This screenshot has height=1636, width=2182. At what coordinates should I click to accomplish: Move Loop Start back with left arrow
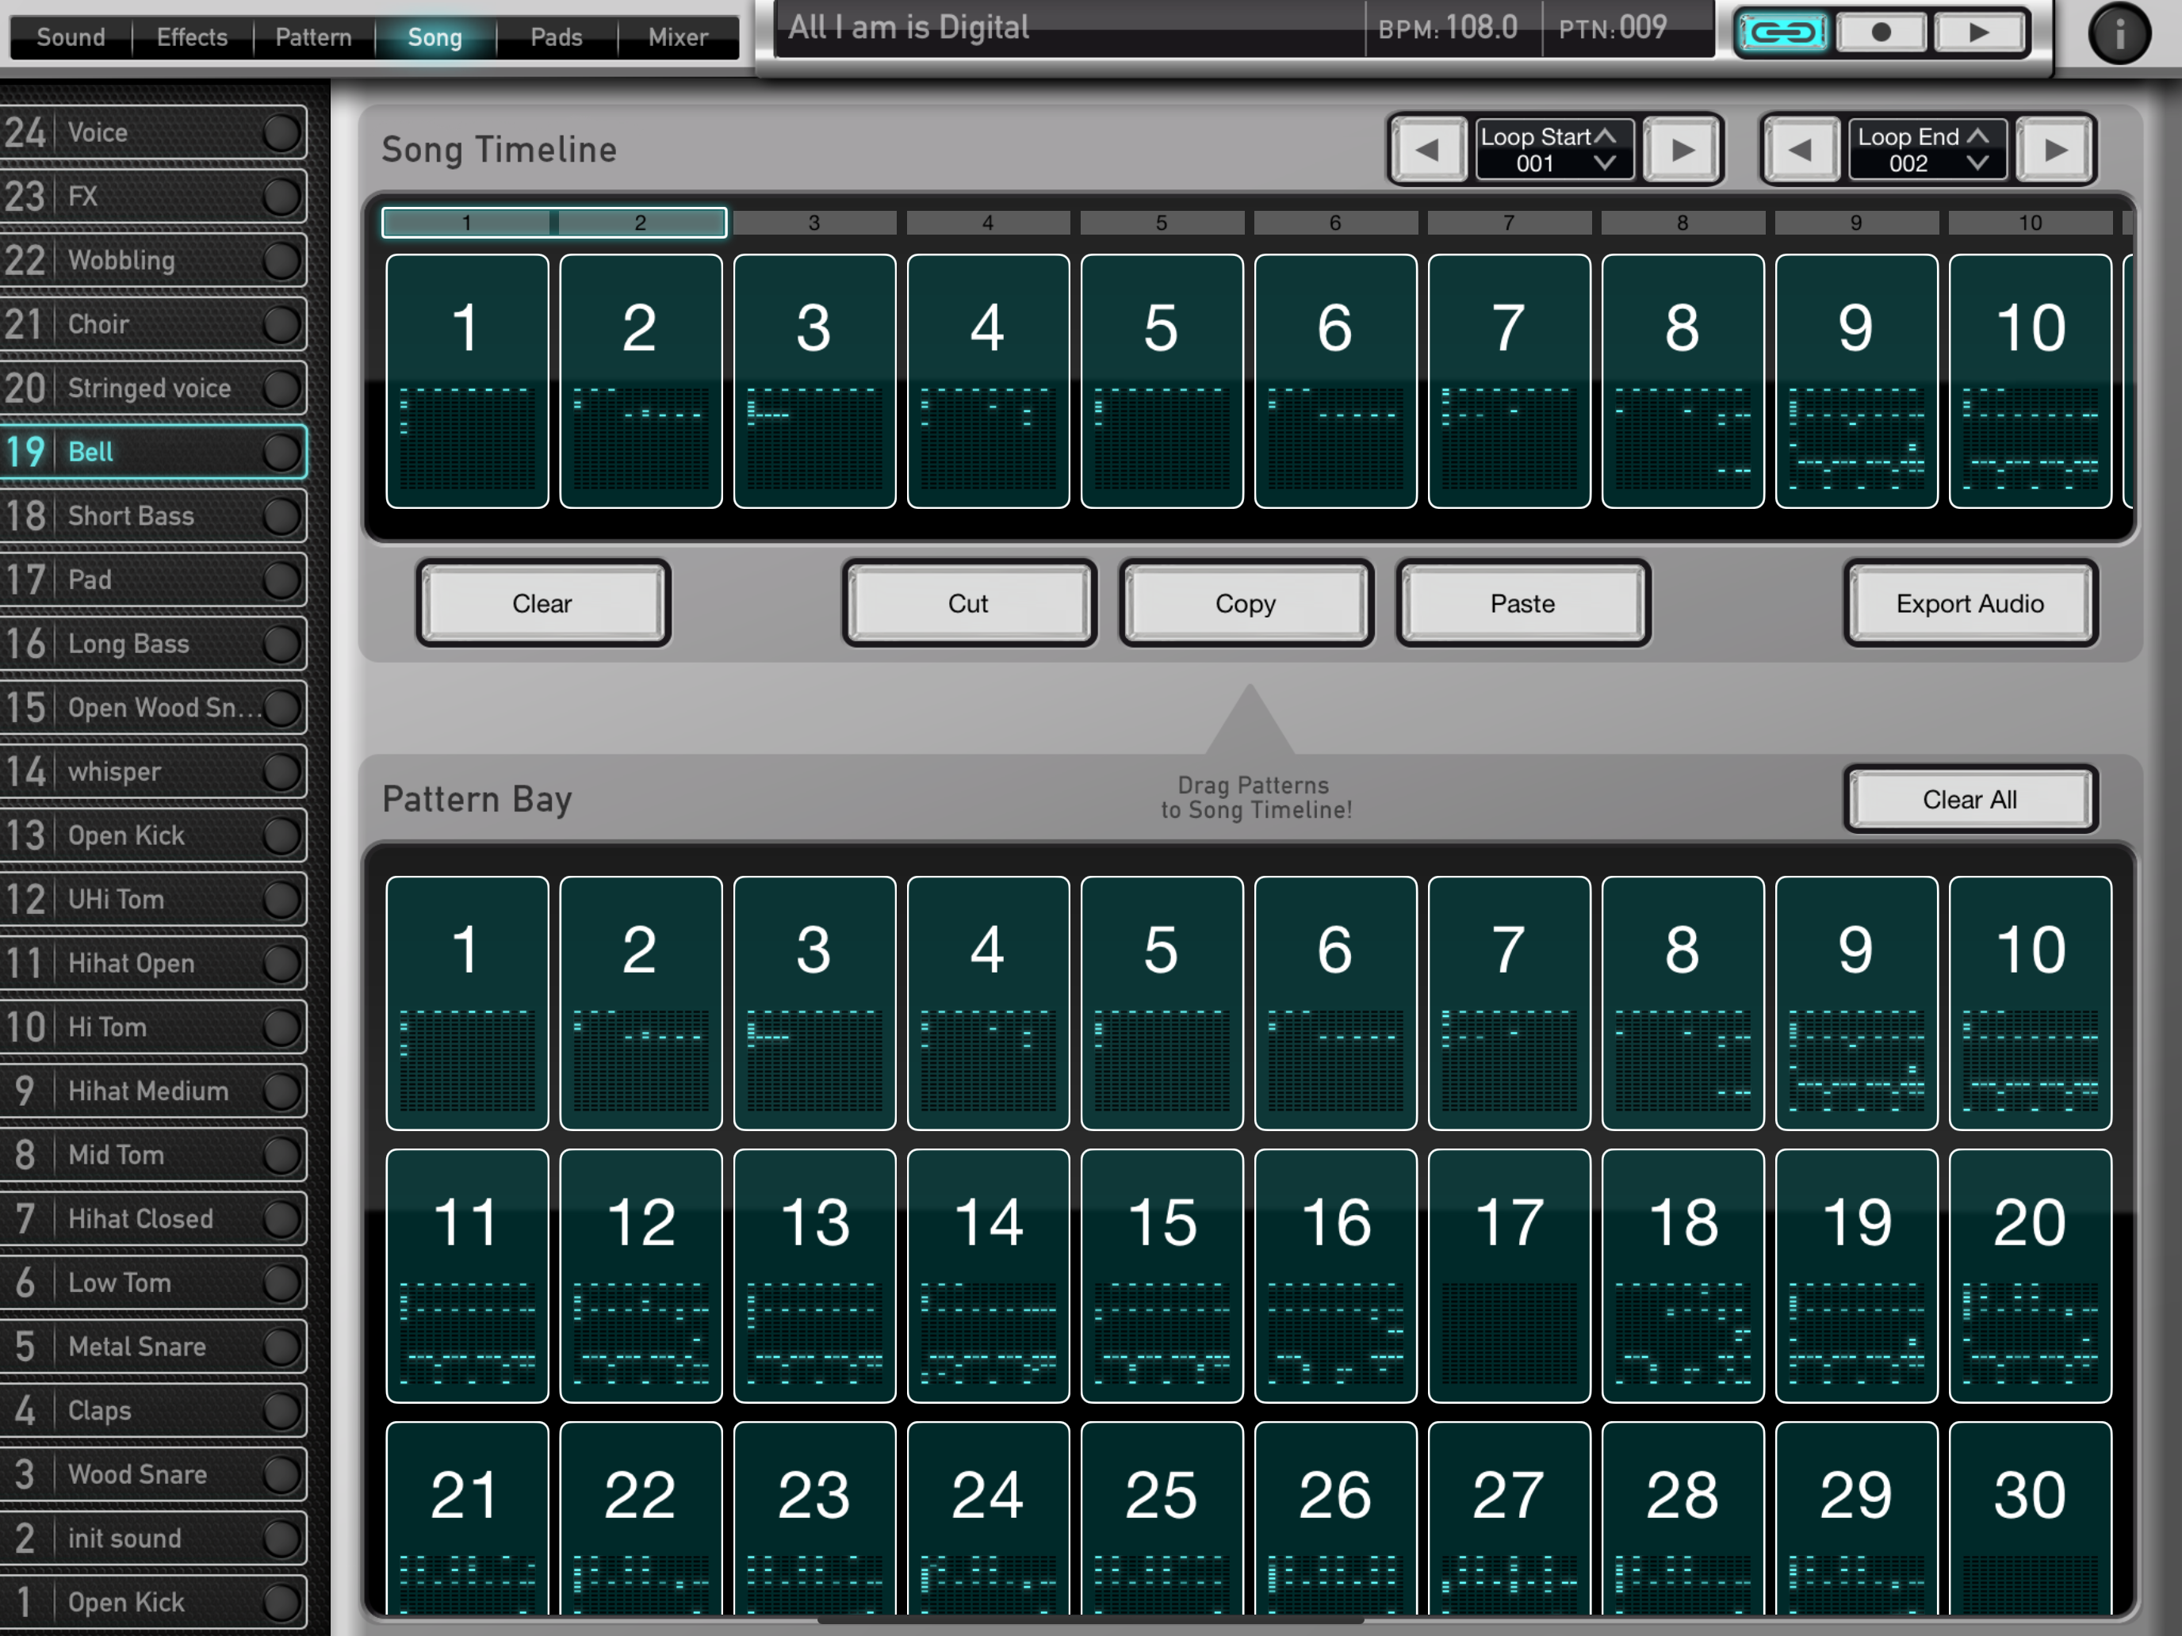1427,150
